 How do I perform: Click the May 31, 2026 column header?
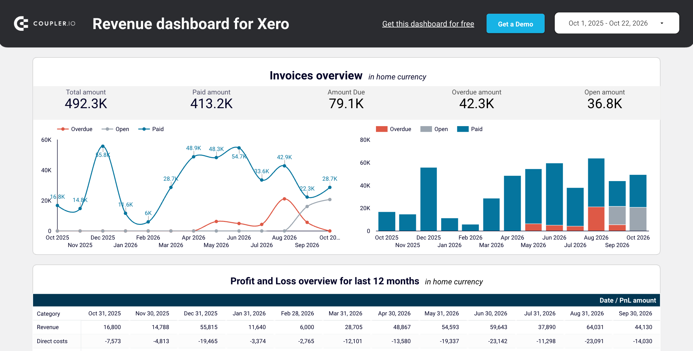441,313
